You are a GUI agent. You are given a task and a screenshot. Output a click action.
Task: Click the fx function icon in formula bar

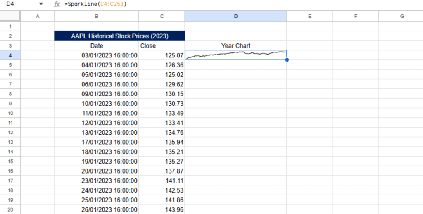pos(57,4)
